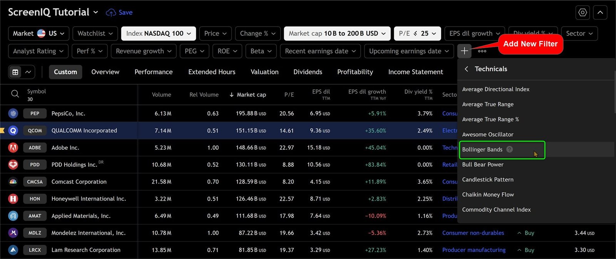Choose Chaikin Money Flow from the list

(536, 194)
